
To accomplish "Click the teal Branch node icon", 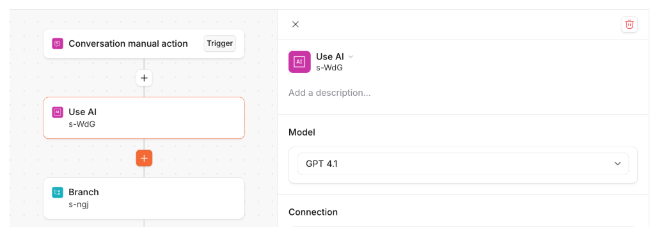I will pyautogui.click(x=58, y=193).
